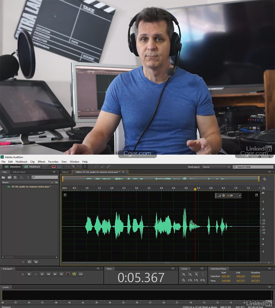
Task: Open the Edit menu
Action: [x=10, y=162]
